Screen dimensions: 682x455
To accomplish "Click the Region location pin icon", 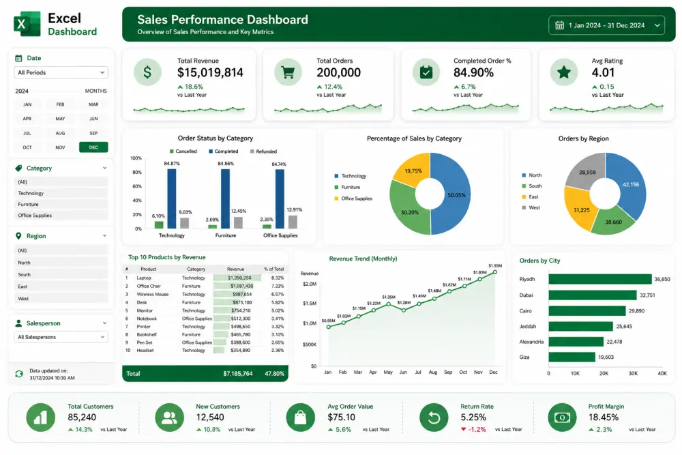I will 18,236.
